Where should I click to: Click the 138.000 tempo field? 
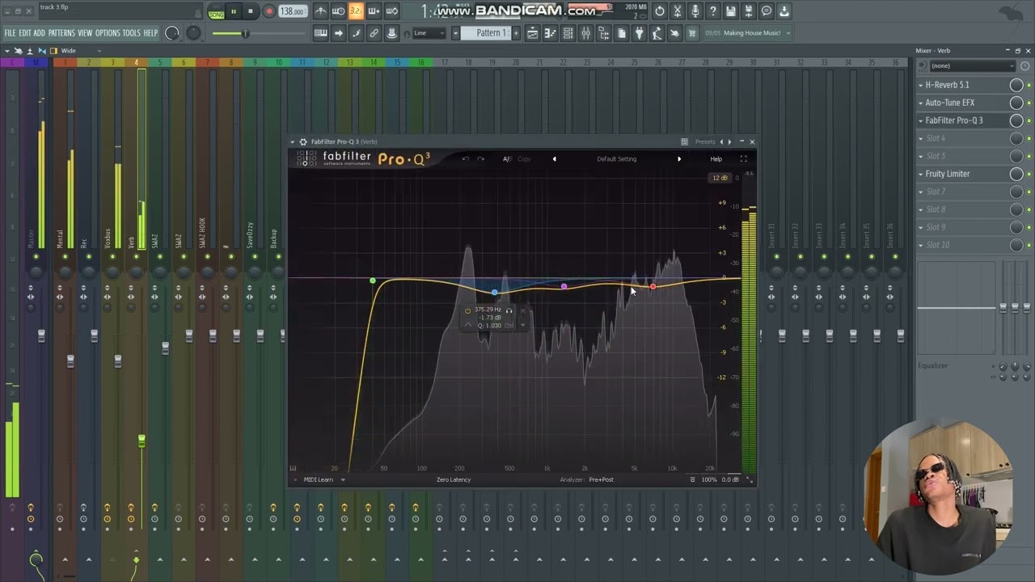292,11
